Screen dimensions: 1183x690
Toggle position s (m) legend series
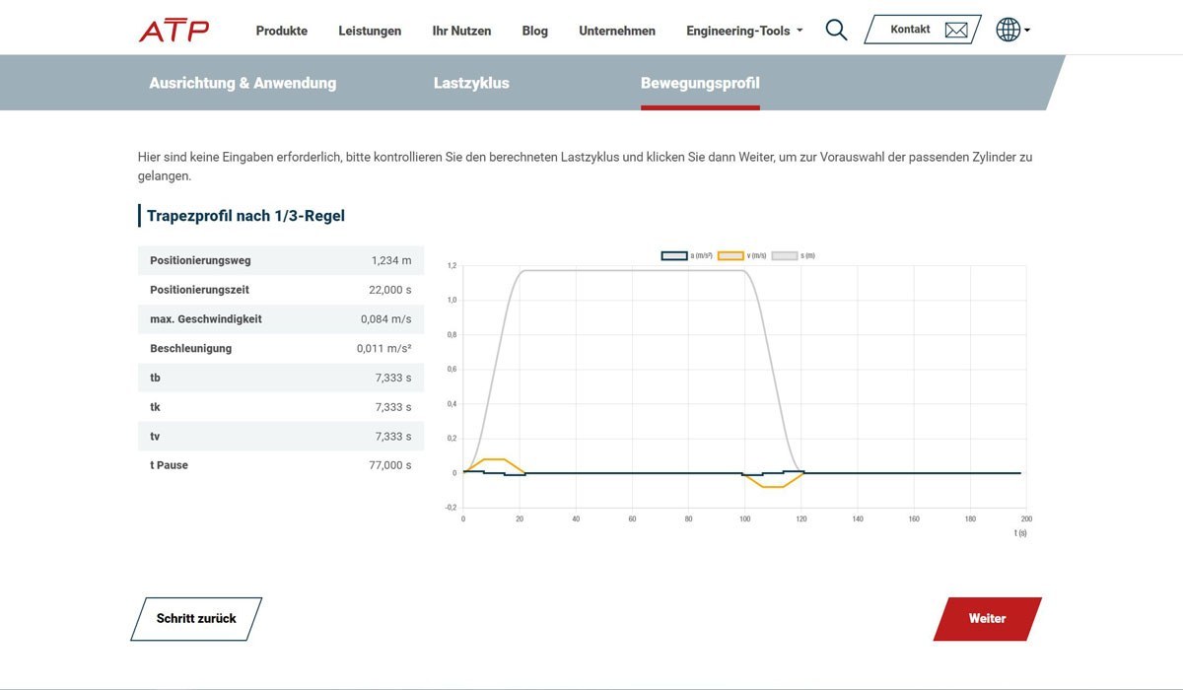coord(794,255)
